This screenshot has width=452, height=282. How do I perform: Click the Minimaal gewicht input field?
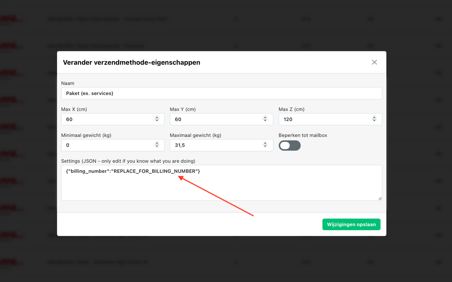(108, 145)
